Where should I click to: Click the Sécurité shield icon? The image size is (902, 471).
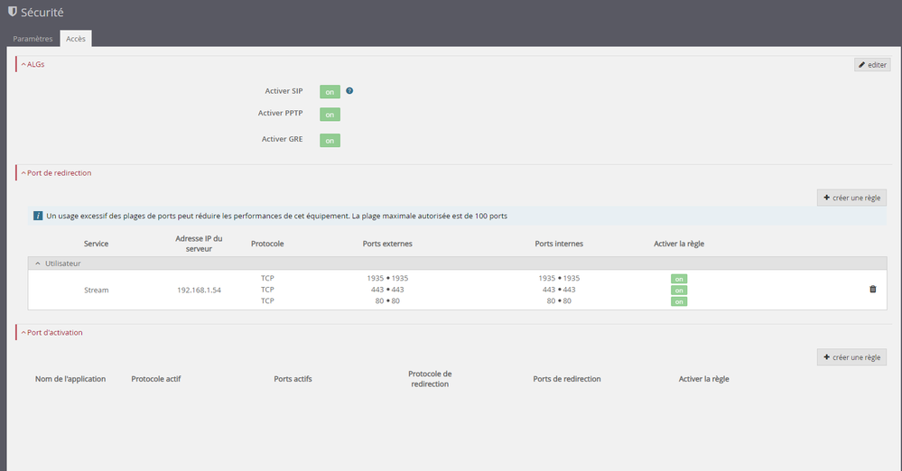[x=12, y=13]
